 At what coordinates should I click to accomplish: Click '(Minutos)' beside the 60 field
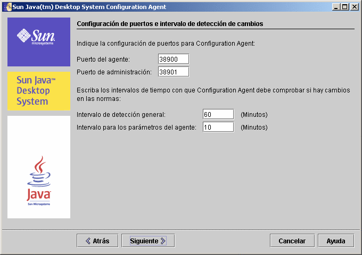(x=254, y=115)
